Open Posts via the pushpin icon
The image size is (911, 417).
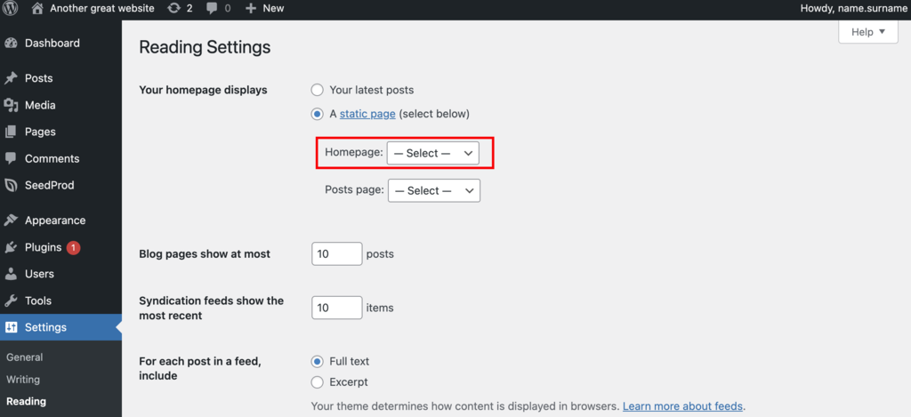(12, 78)
